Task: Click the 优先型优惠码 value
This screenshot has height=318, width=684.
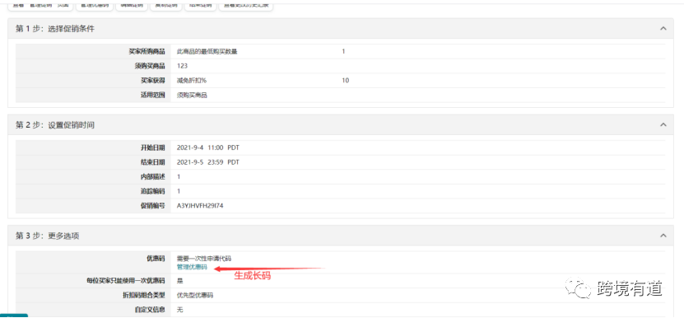Action: [x=195, y=295]
